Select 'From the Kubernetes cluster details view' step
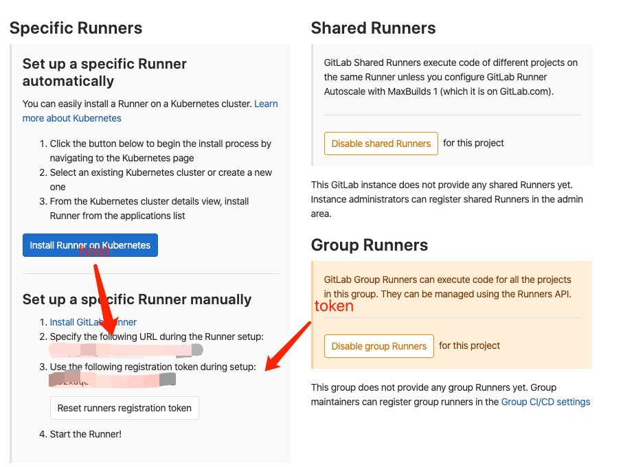The image size is (634, 467). pos(149,208)
